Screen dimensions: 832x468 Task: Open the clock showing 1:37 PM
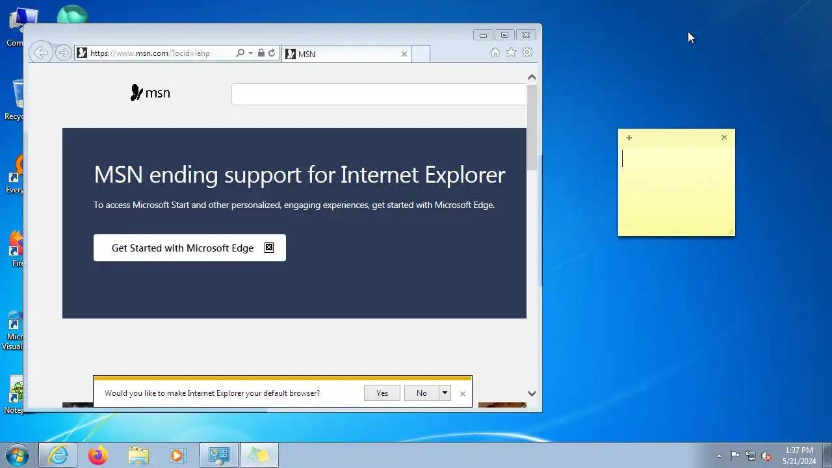(799, 456)
